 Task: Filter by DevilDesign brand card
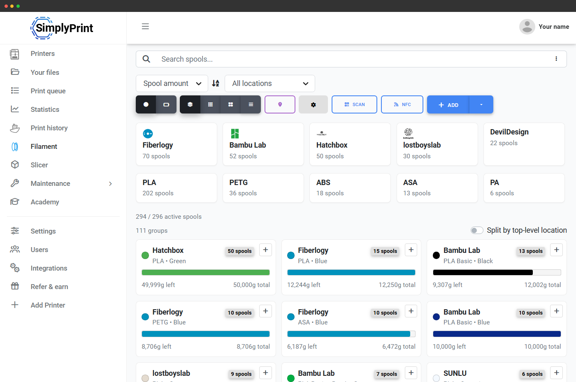coord(524,144)
